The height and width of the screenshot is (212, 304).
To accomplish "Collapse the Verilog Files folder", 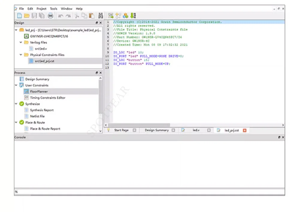I will coord(21,42).
